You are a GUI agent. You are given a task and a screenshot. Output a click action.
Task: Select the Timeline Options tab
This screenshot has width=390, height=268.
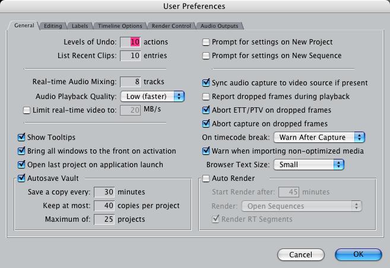(120, 26)
